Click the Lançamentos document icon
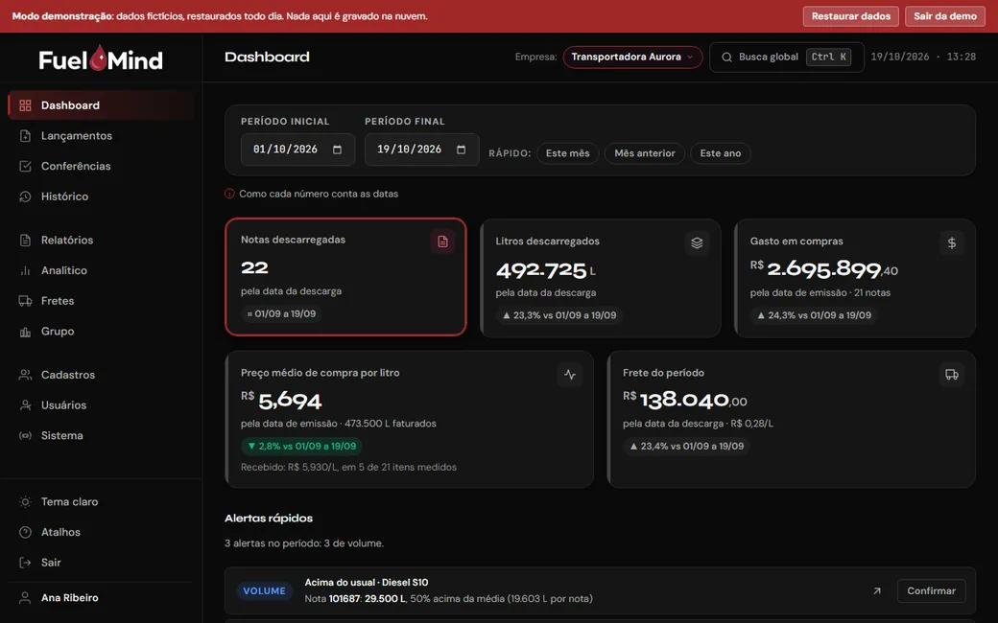The height and width of the screenshot is (623, 998). pyautogui.click(x=26, y=136)
